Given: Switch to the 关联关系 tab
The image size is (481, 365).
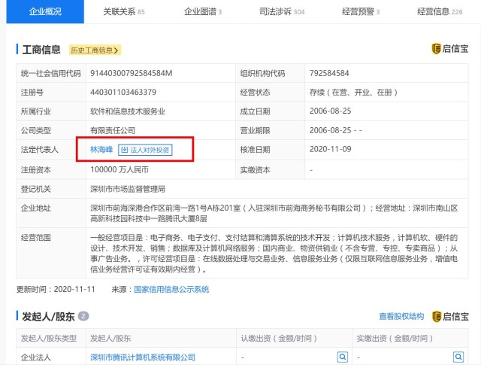Looking at the screenshot, I should tap(123, 12).
